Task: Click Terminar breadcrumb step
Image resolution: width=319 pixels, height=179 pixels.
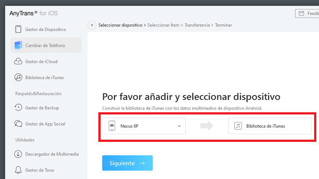Action: [x=223, y=25]
